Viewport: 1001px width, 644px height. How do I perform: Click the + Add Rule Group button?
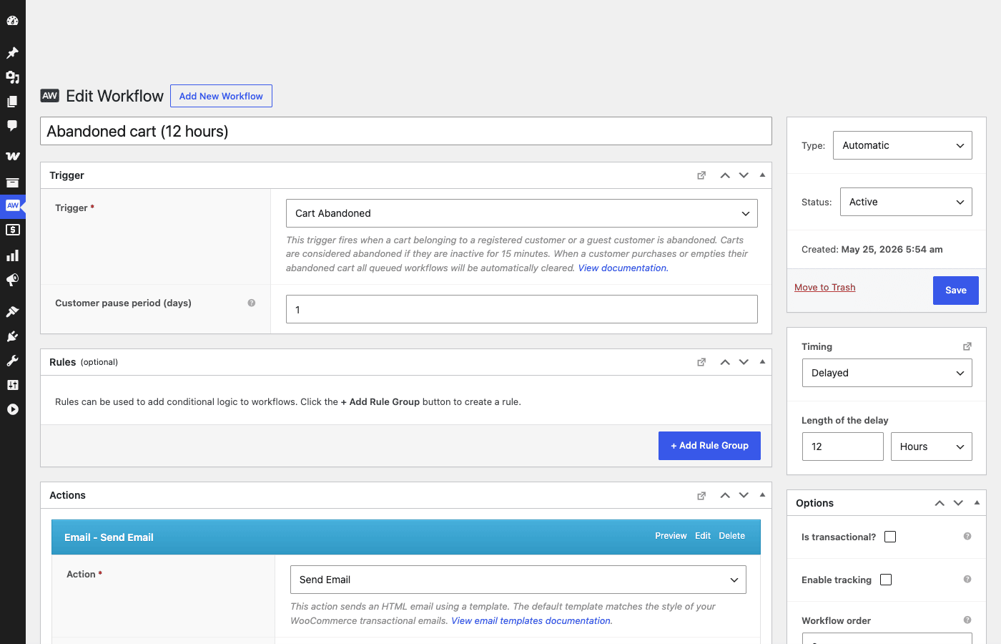click(709, 446)
